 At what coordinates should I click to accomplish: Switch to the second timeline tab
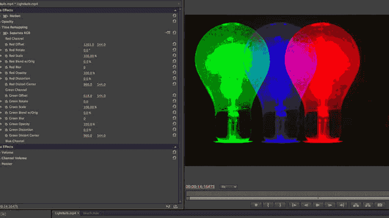(91, 213)
